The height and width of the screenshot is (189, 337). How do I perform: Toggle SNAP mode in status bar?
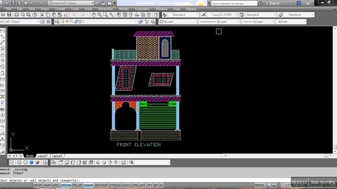click(47, 185)
